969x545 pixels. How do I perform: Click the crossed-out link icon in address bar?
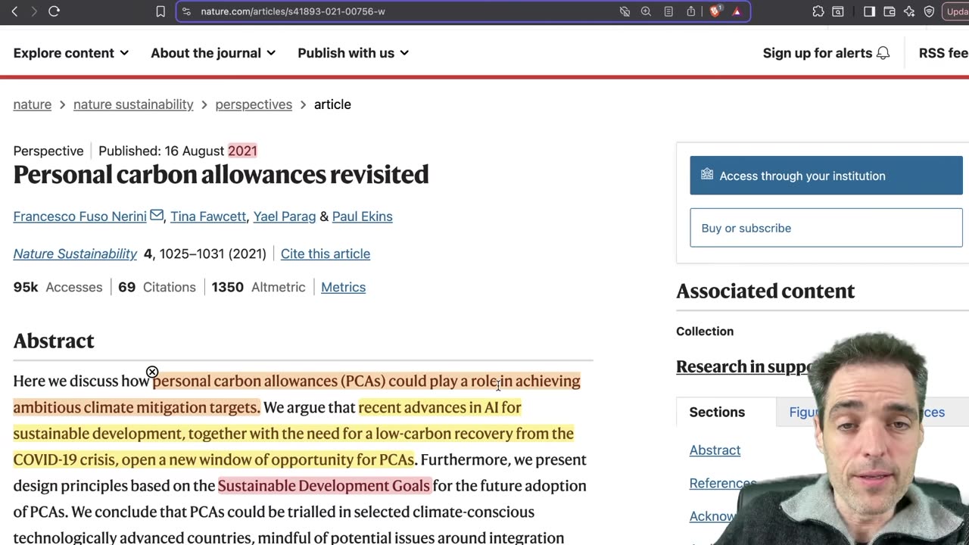click(625, 11)
